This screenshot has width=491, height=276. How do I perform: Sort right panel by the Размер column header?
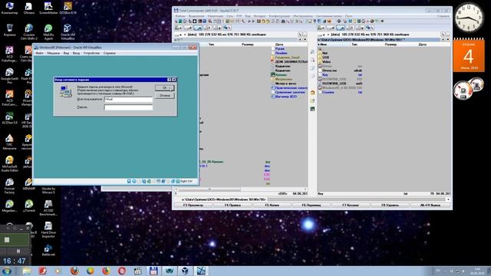click(x=390, y=44)
